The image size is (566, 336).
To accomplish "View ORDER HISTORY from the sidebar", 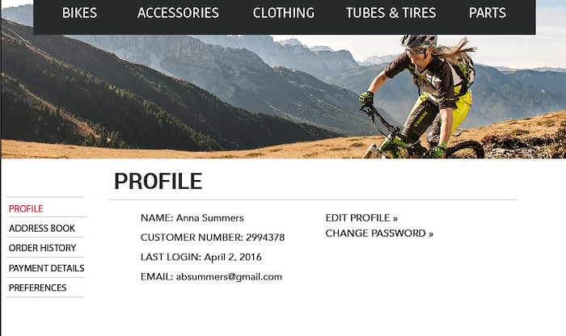I will (42, 248).
